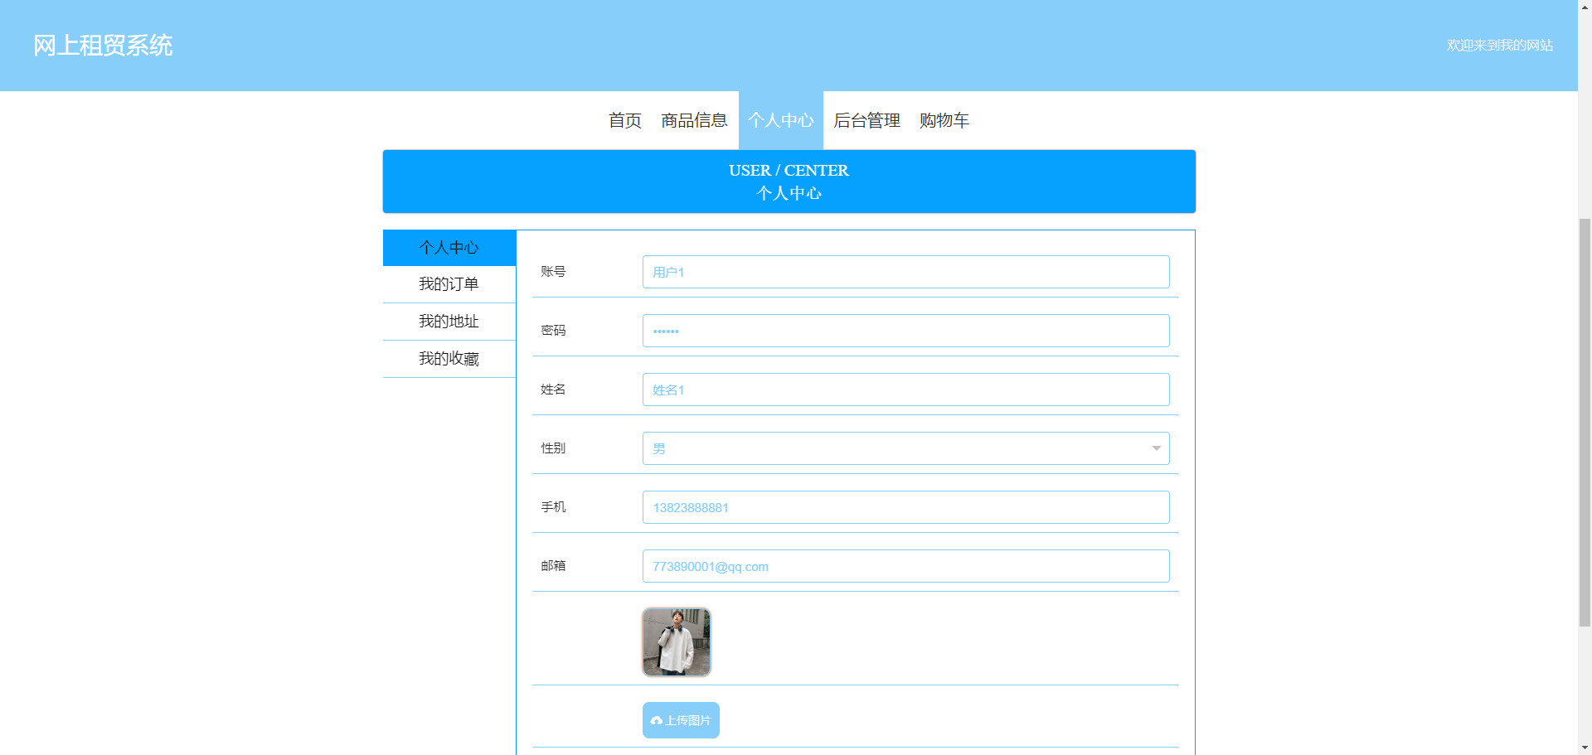This screenshot has width=1592, height=755.
Task: Open the 商品信息 navigation item
Action: [694, 120]
